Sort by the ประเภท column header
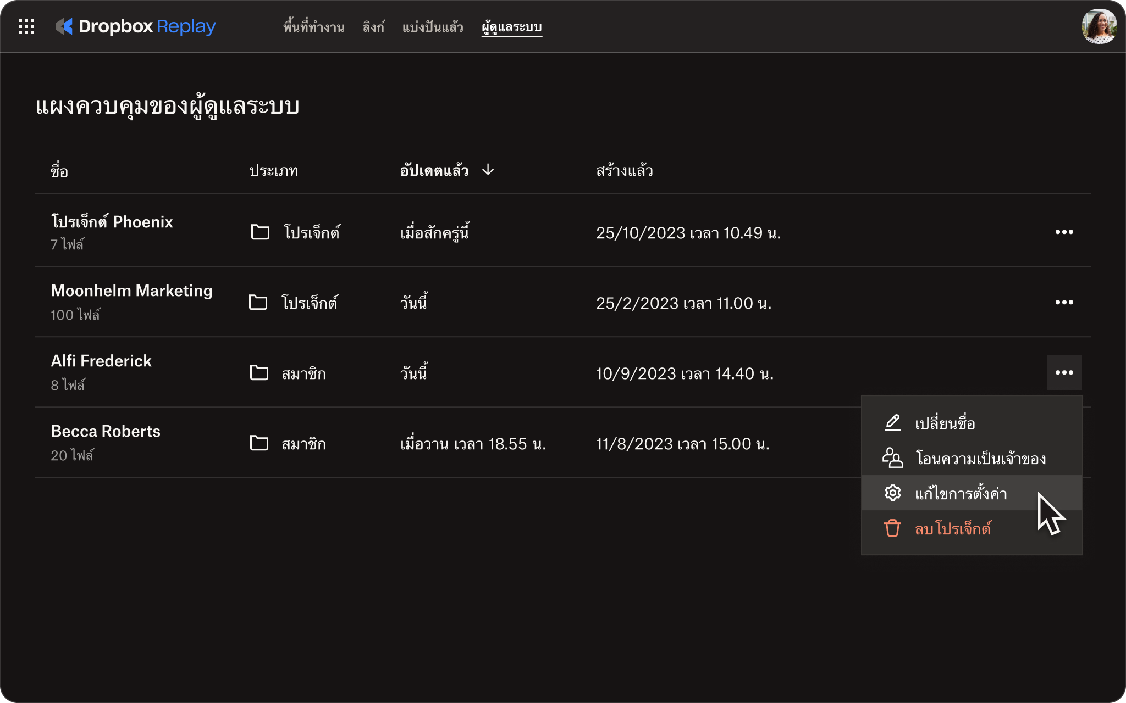The image size is (1126, 703). coord(274,171)
